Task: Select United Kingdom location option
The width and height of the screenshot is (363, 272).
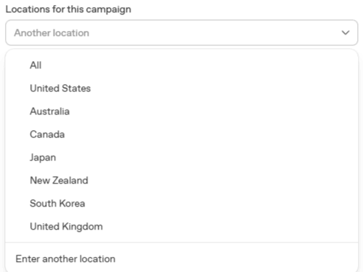Action: click(x=181, y=227)
